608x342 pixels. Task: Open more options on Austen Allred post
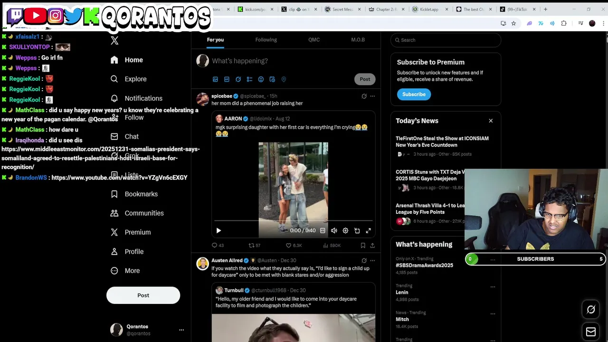click(372, 260)
